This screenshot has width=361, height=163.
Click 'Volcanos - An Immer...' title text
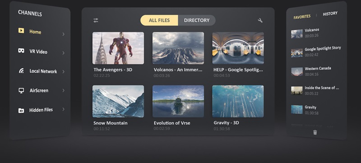coord(178,70)
